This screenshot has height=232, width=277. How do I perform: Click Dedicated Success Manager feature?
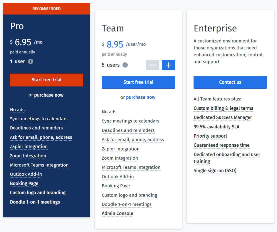(x=223, y=118)
